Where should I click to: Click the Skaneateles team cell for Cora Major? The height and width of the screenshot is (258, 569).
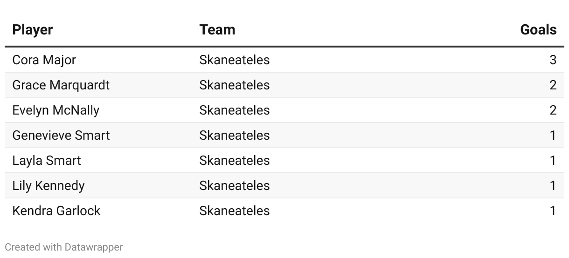pyautogui.click(x=235, y=60)
